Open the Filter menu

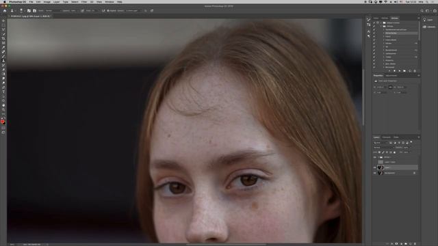tap(84, 1)
